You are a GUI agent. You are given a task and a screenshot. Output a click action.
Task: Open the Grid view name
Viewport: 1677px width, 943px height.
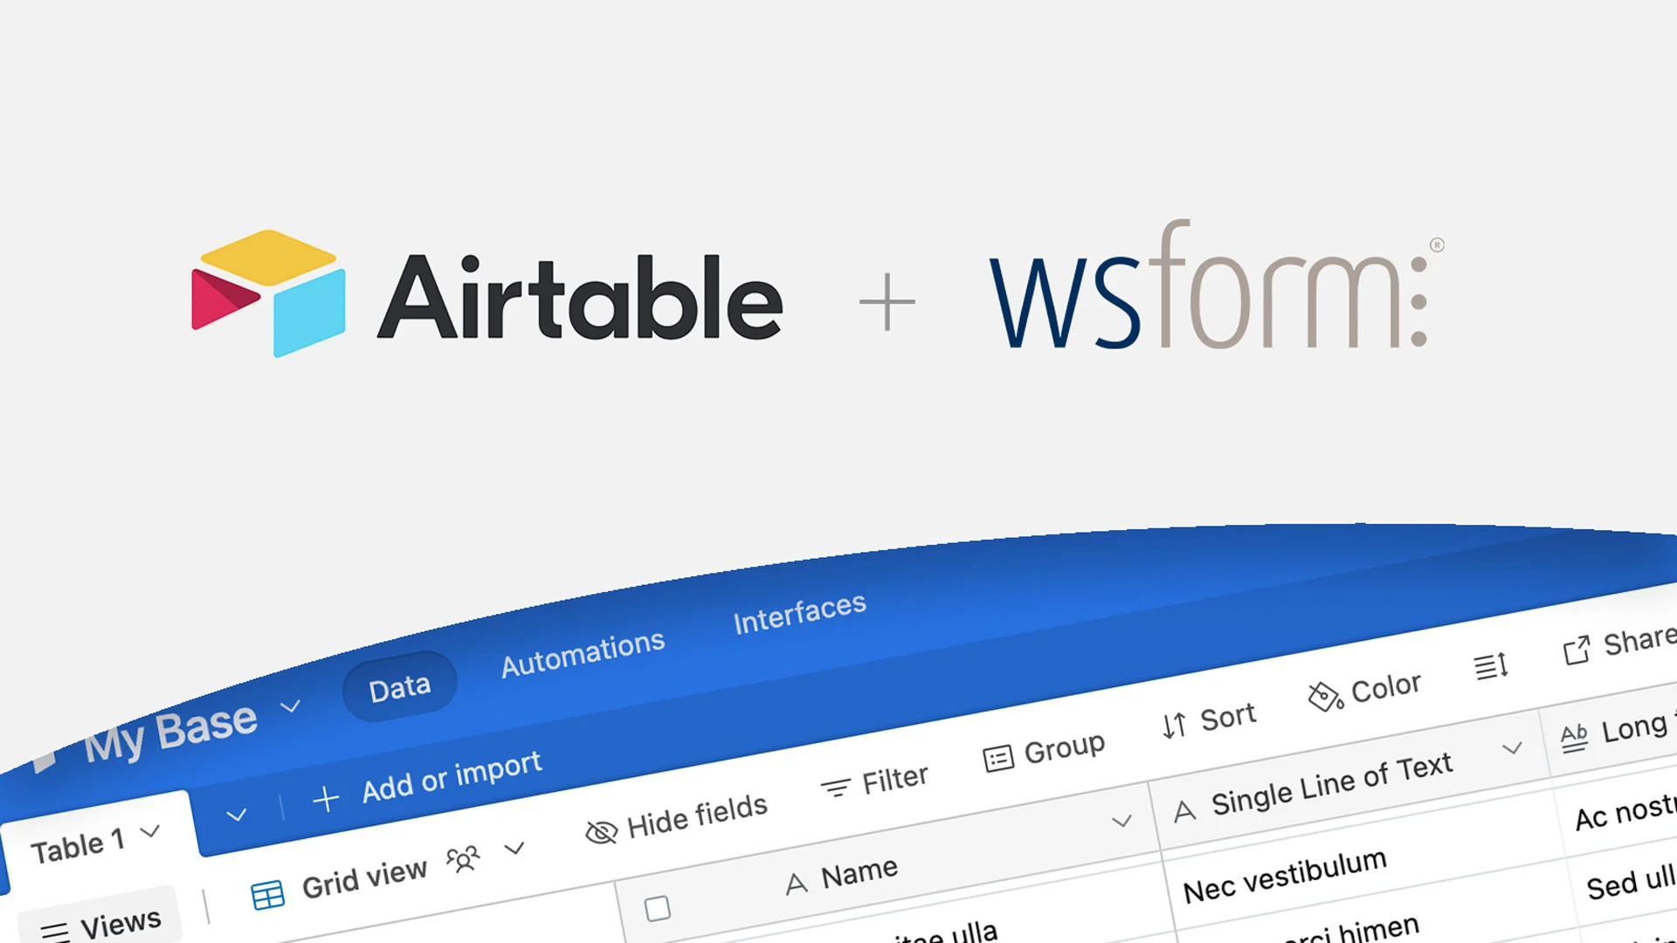tap(364, 878)
